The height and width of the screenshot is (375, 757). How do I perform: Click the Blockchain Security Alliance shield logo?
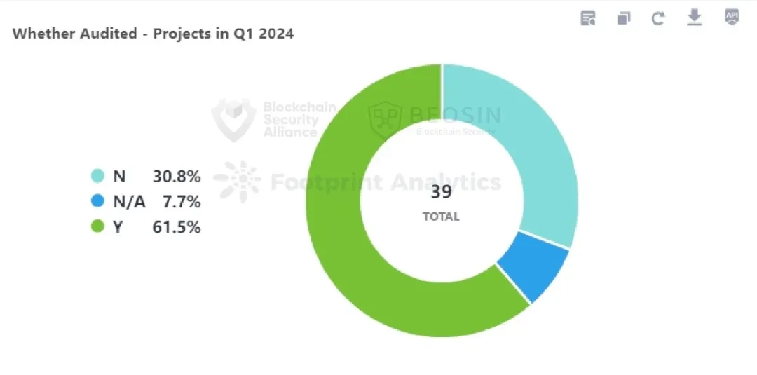(x=233, y=120)
